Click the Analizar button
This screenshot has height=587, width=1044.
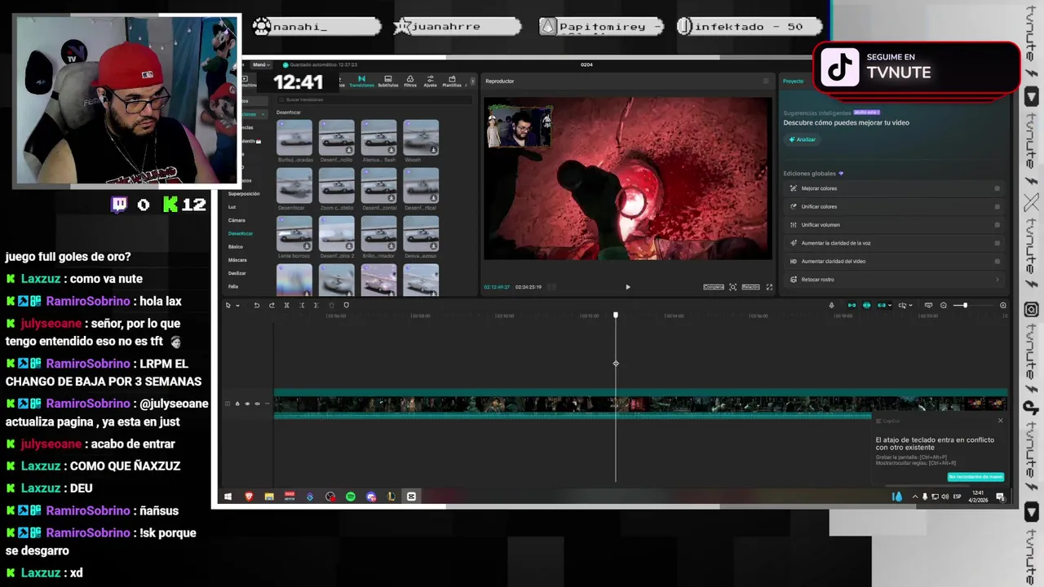coord(802,139)
